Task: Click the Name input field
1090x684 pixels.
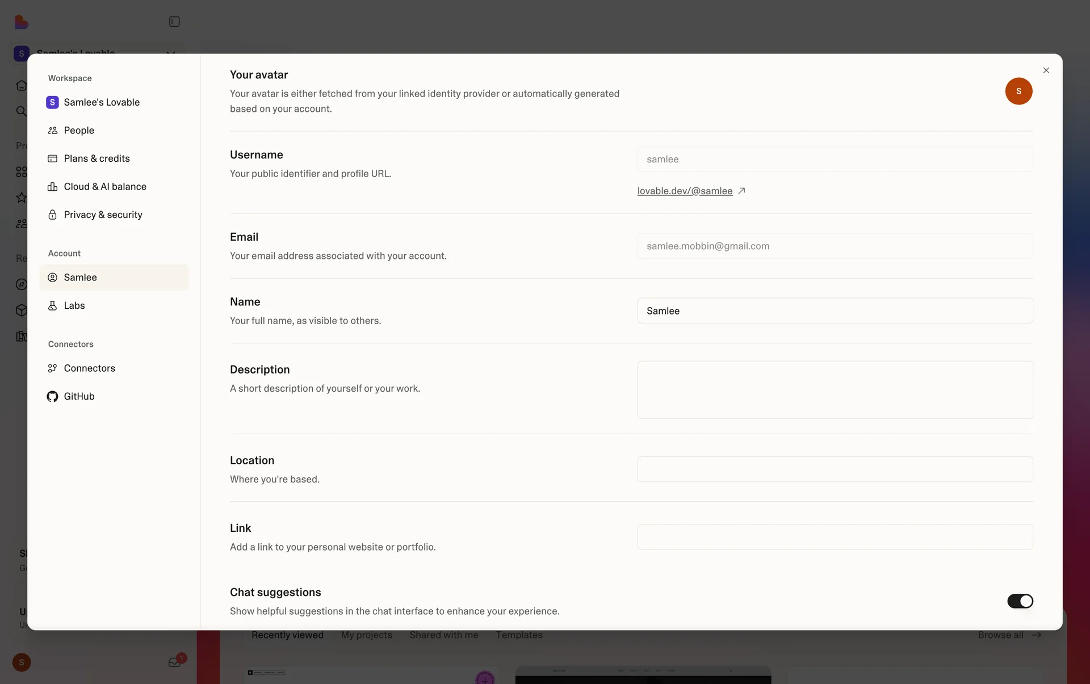Action: (x=835, y=311)
